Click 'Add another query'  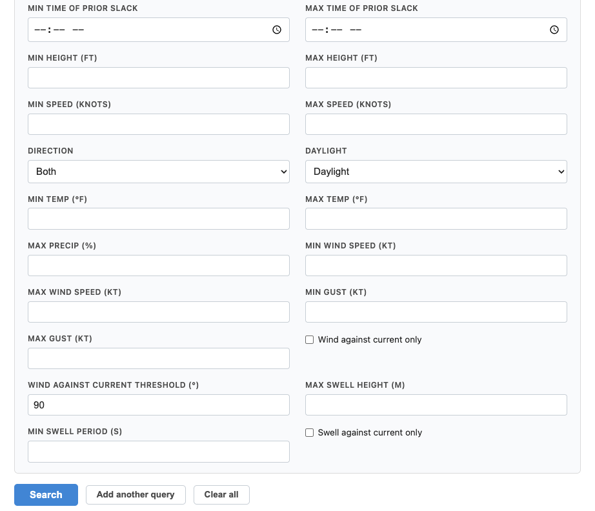pyautogui.click(x=136, y=494)
